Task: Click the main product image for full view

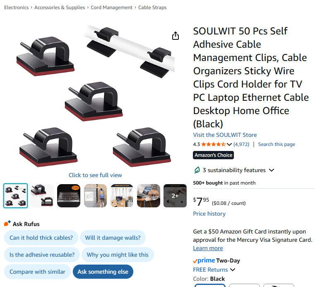Action: (95, 95)
